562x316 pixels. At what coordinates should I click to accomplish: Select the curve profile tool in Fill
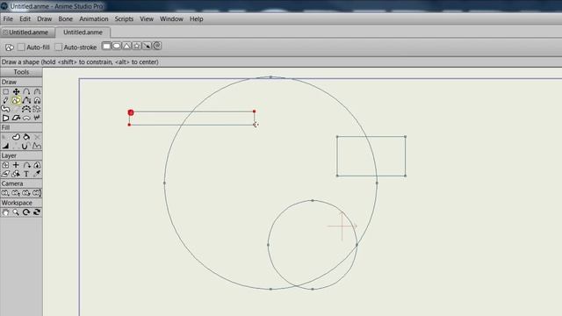click(37, 146)
